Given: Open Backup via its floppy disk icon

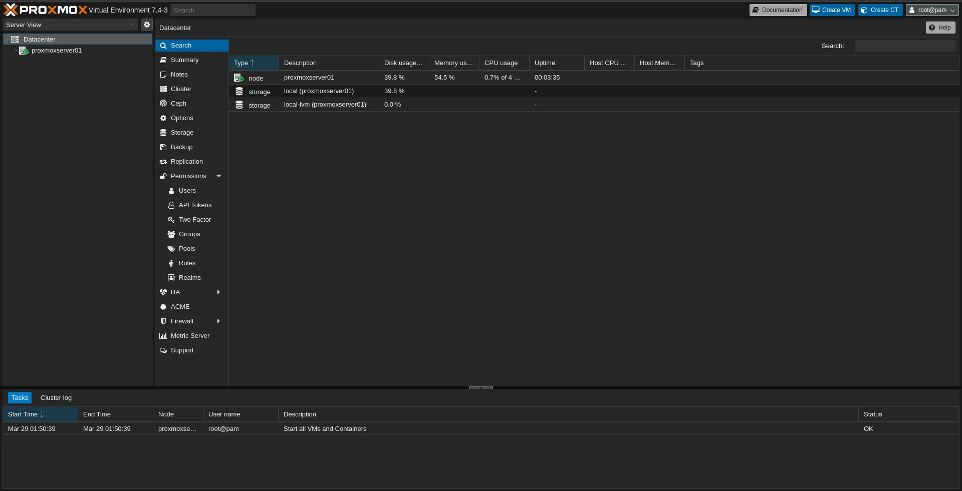Looking at the screenshot, I should coord(163,147).
